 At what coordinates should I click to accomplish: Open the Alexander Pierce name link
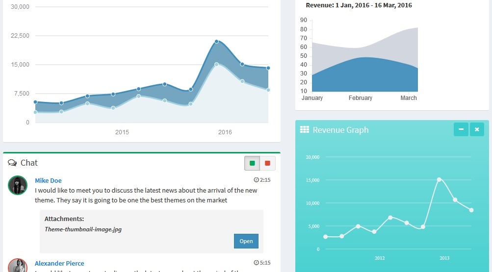[59, 263]
